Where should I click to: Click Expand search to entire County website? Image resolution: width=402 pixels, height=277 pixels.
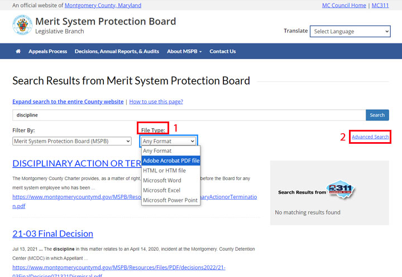coord(68,102)
